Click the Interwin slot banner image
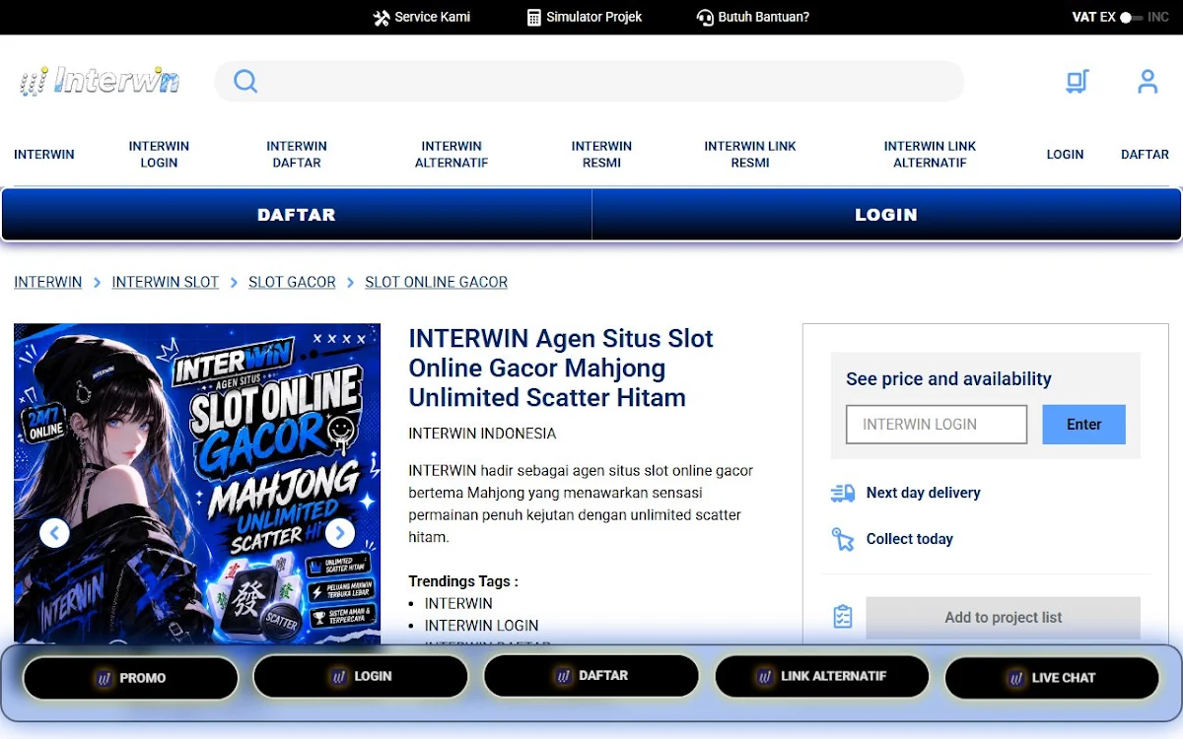This screenshot has width=1183, height=739. [x=197, y=484]
